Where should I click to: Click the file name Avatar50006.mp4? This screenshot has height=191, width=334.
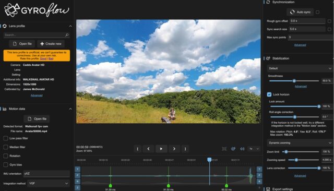(x=36, y=132)
